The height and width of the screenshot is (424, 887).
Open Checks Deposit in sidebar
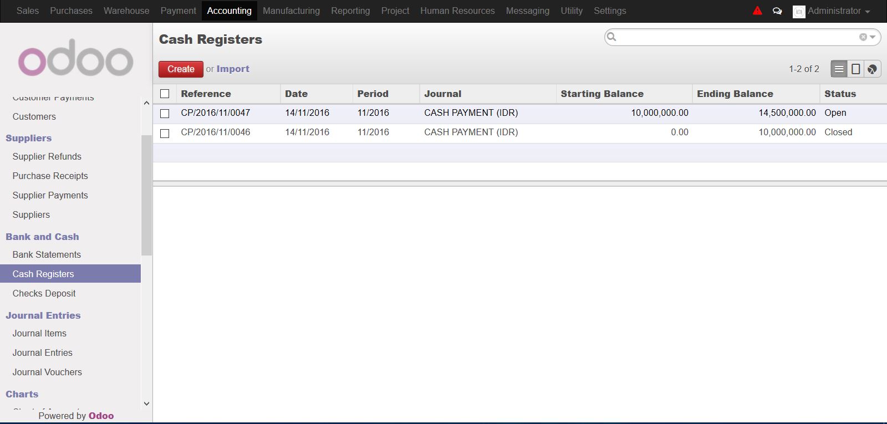(x=44, y=293)
